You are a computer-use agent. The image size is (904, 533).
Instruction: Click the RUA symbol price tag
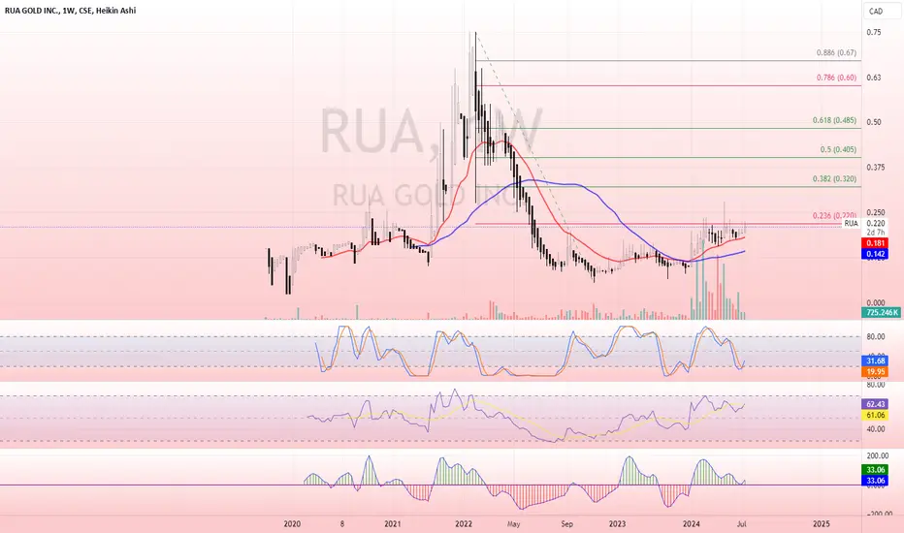(851, 224)
